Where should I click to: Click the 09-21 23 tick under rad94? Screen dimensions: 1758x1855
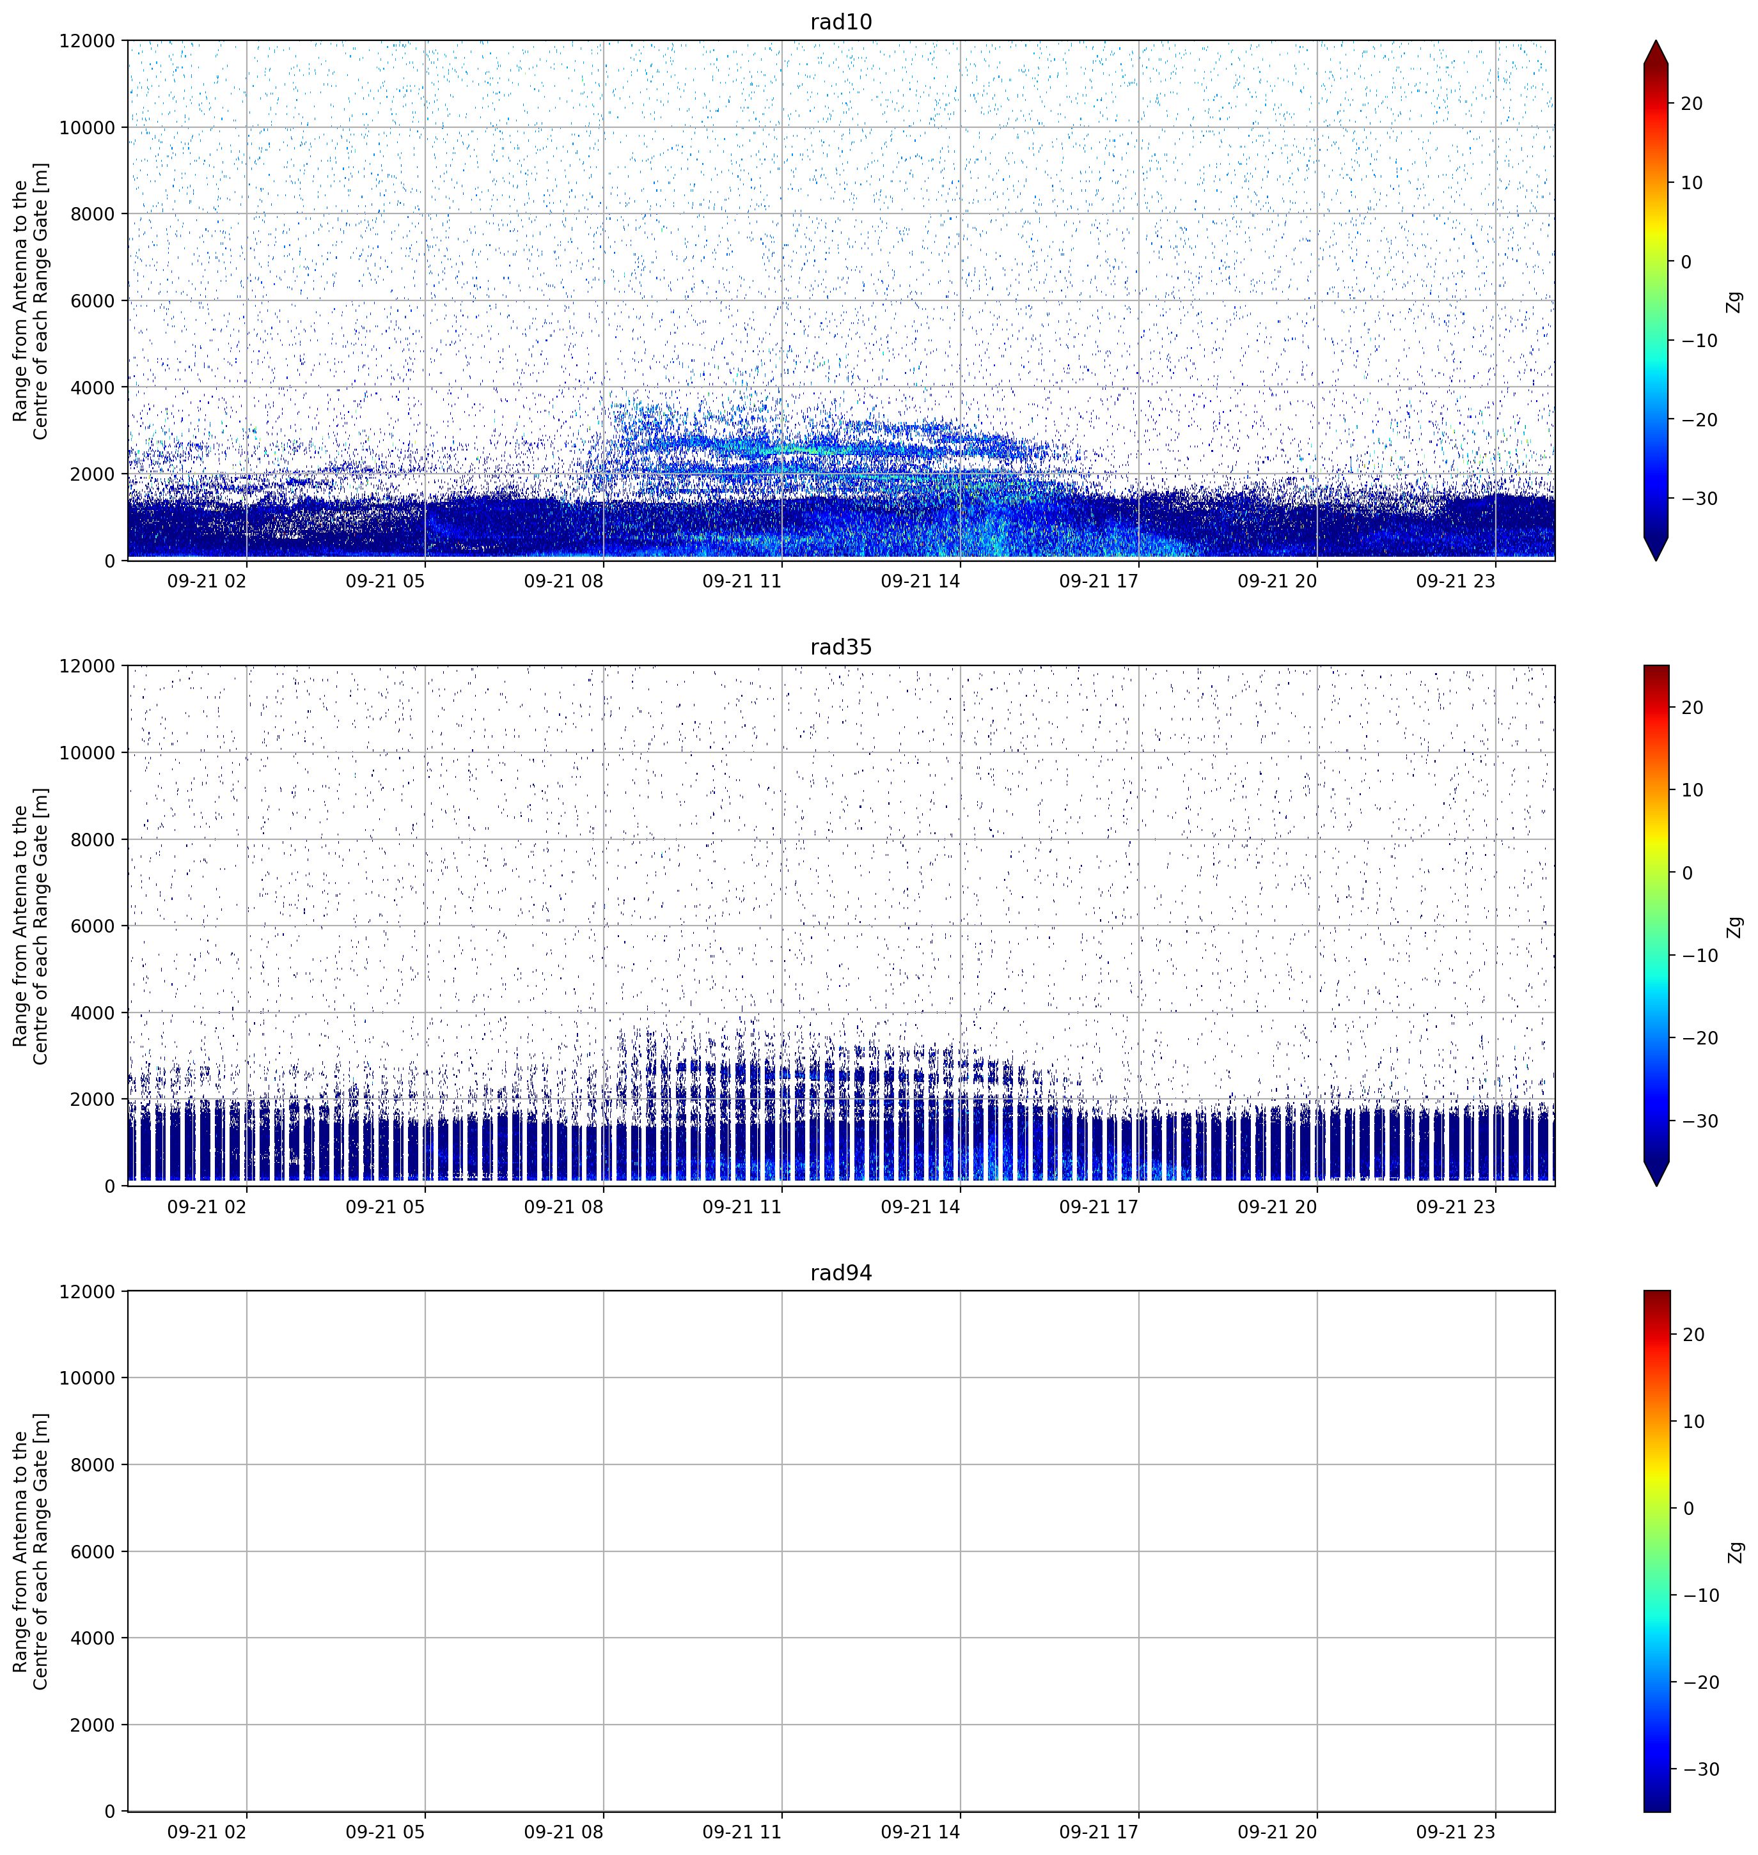coord(1456,1831)
